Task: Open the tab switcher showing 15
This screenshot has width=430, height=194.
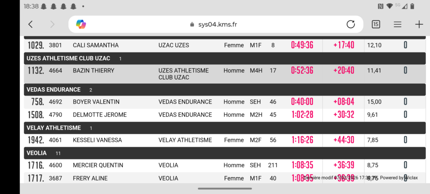Action: point(376,24)
